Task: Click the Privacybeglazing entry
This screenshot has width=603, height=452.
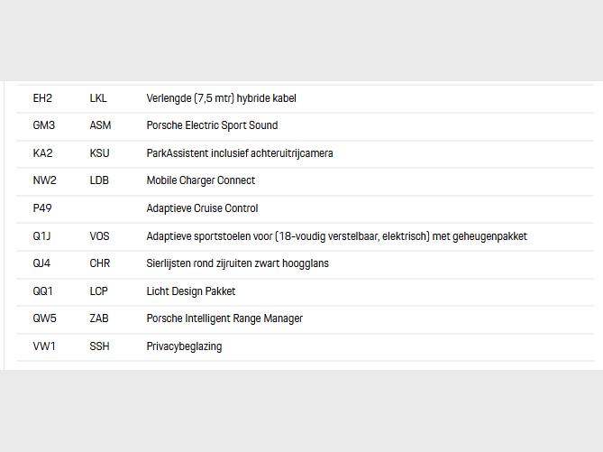Action: click(184, 346)
